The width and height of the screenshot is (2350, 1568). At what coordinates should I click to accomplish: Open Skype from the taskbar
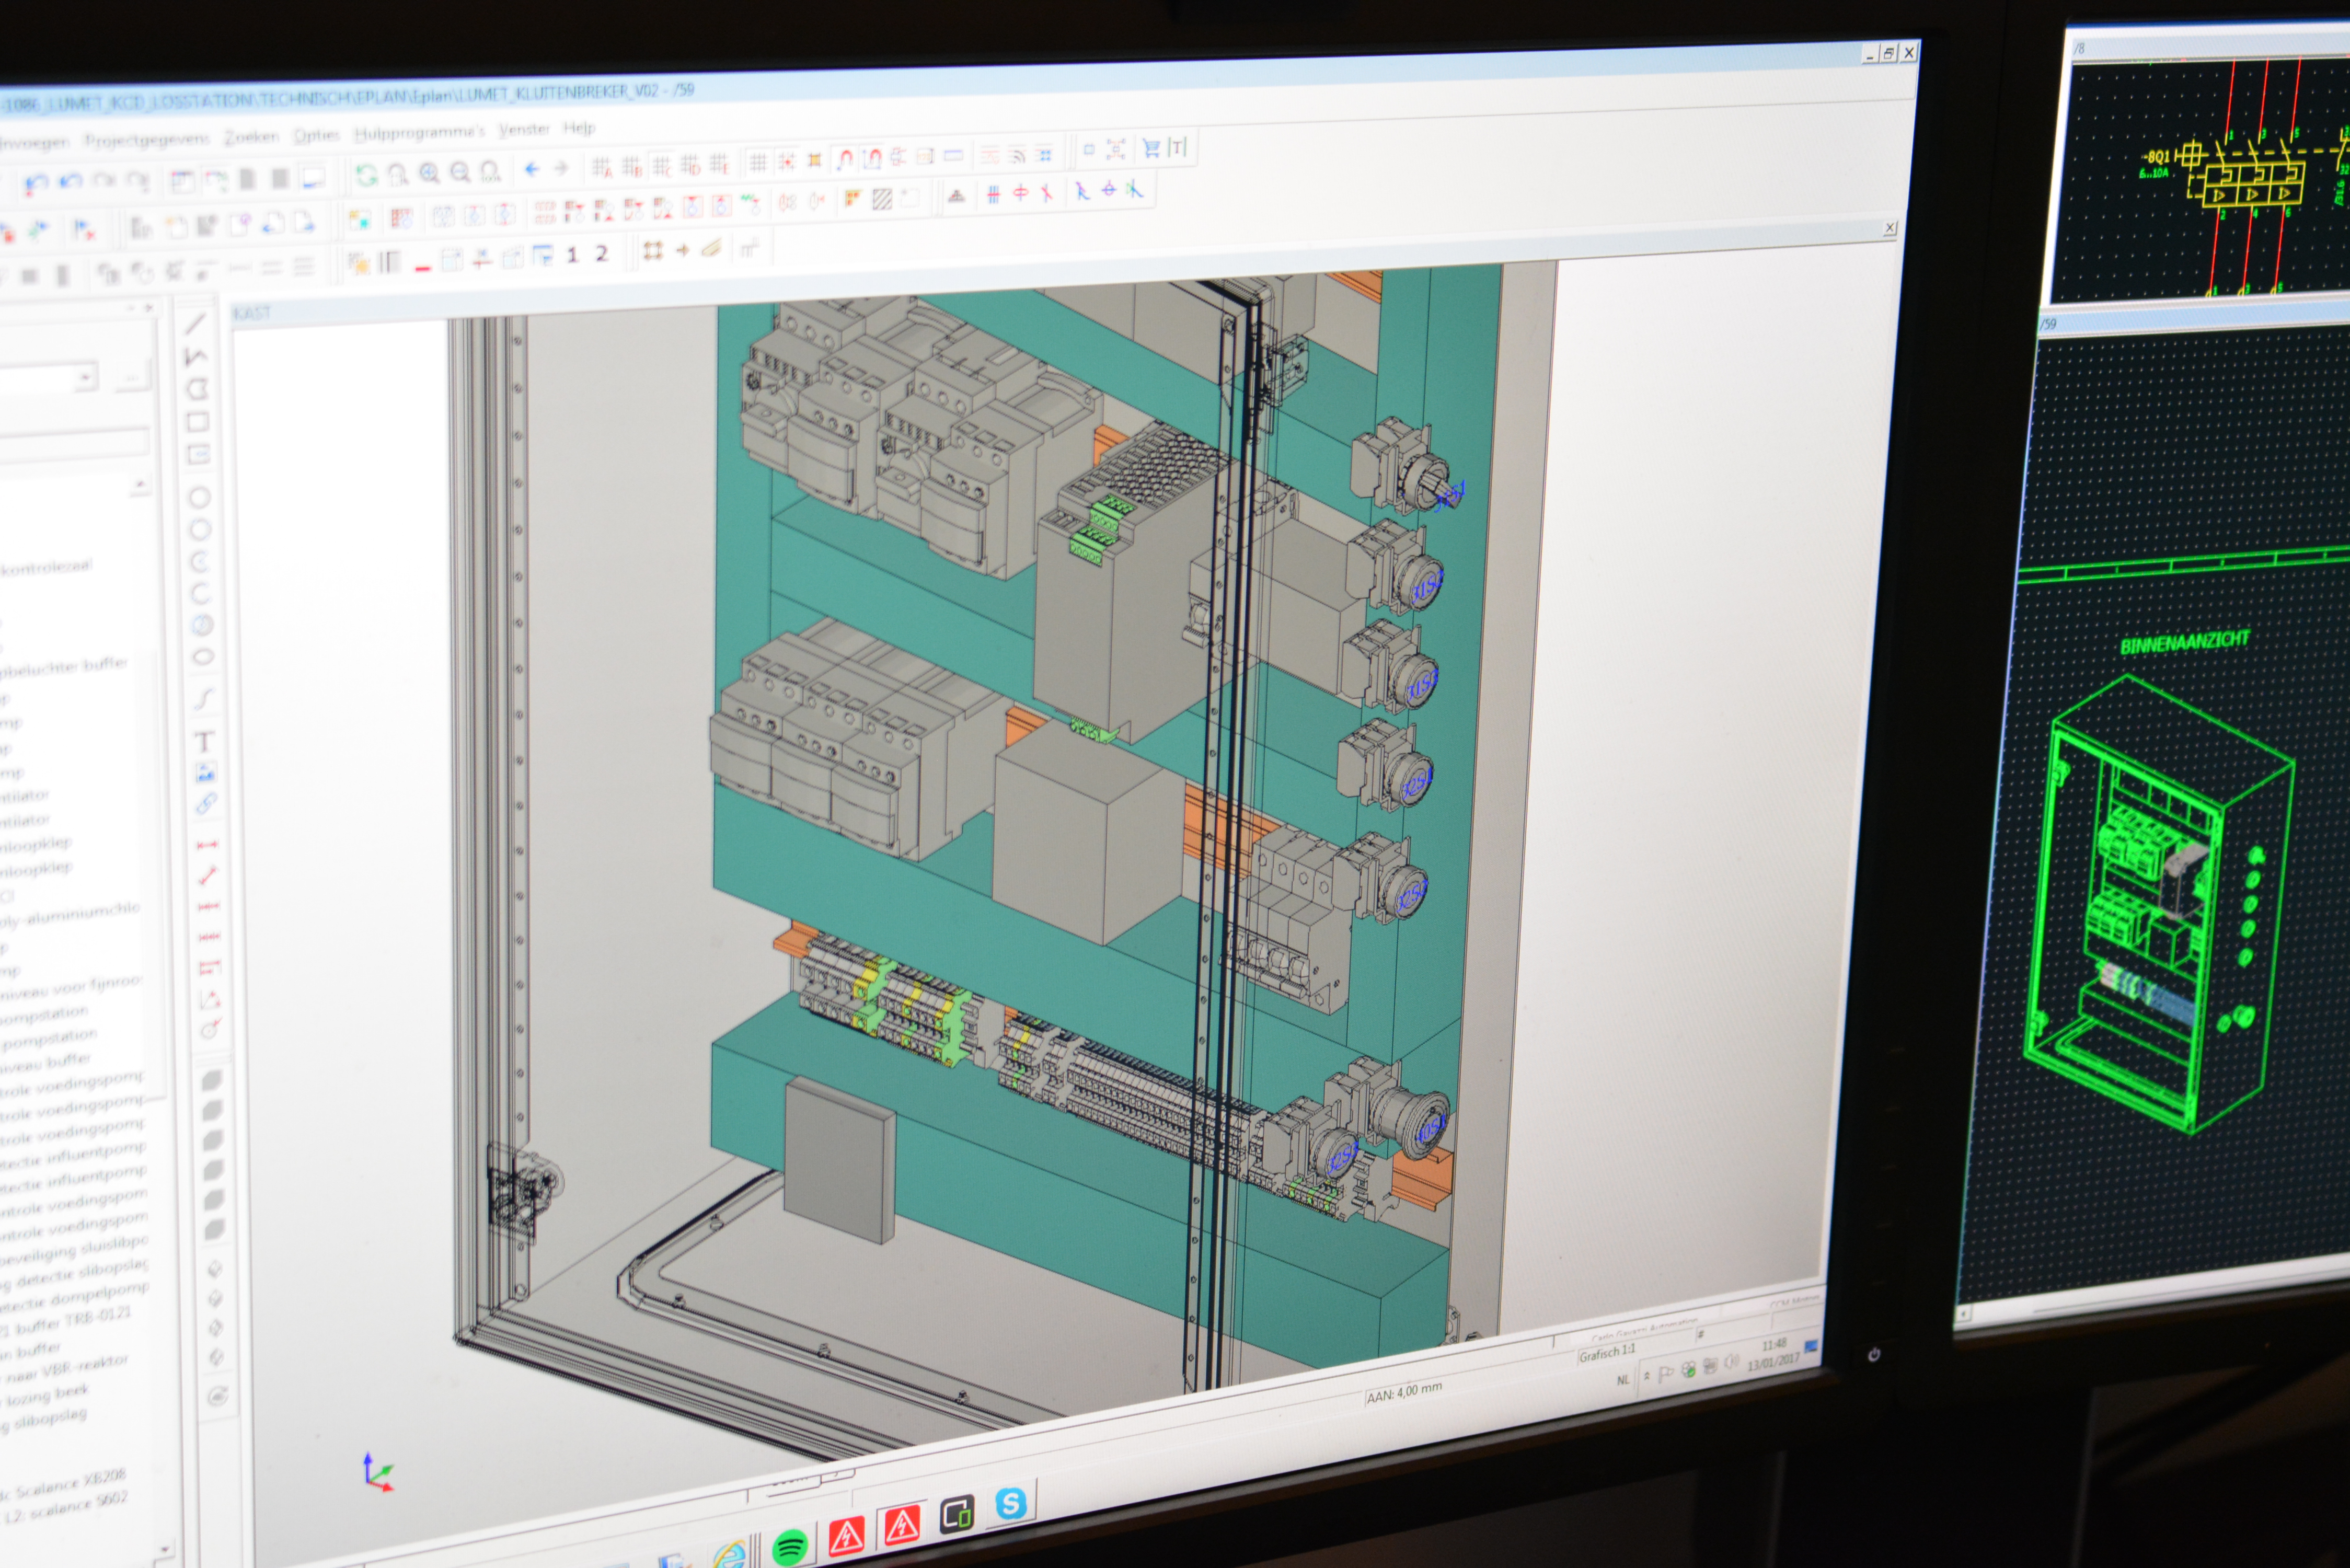point(1011,1504)
